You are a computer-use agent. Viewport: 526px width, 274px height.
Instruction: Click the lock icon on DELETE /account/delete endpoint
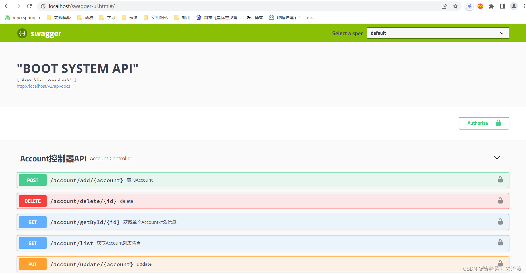coord(500,201)
